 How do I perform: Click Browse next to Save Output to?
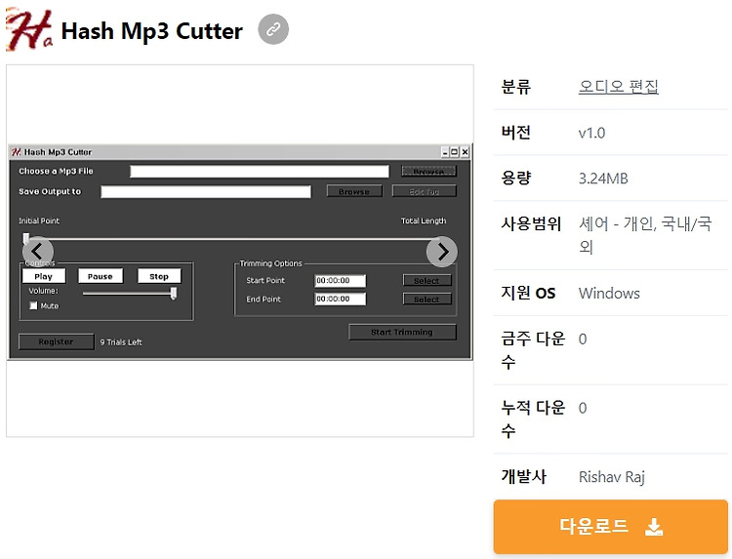[354, 191]
